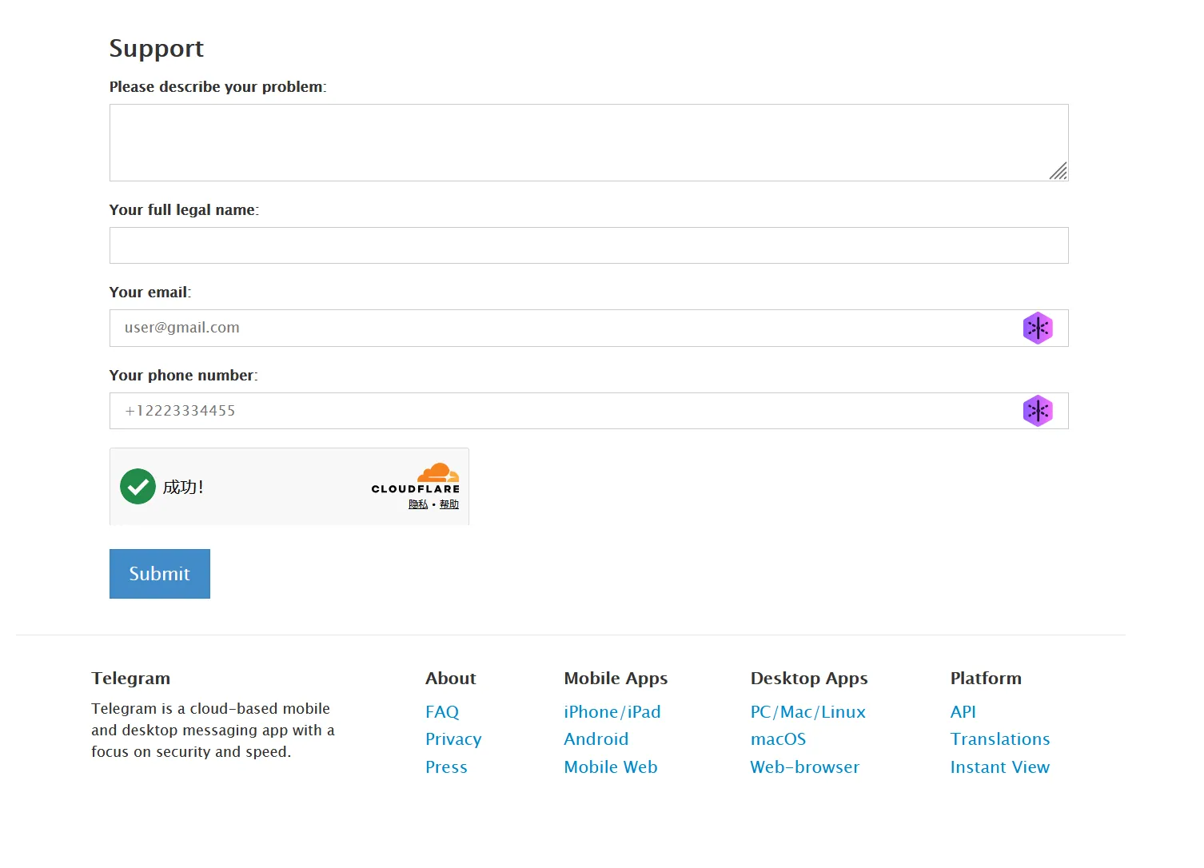Go to the iPhone/iPad app link
The height and width of the screenshot is (868, 1204).
point(612,712)
